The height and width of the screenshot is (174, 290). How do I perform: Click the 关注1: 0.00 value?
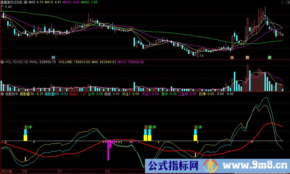(x=131, y=94)
